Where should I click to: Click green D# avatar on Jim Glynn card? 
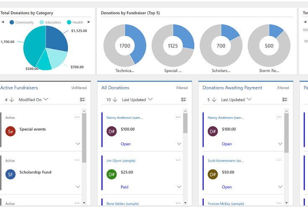tap(111, 174)
